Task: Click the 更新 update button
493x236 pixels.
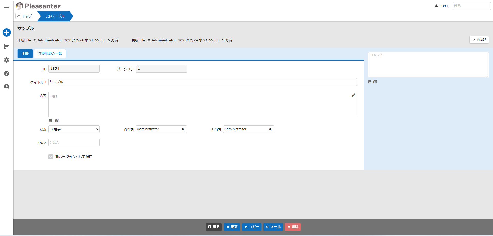Action: tap(232, 227)
